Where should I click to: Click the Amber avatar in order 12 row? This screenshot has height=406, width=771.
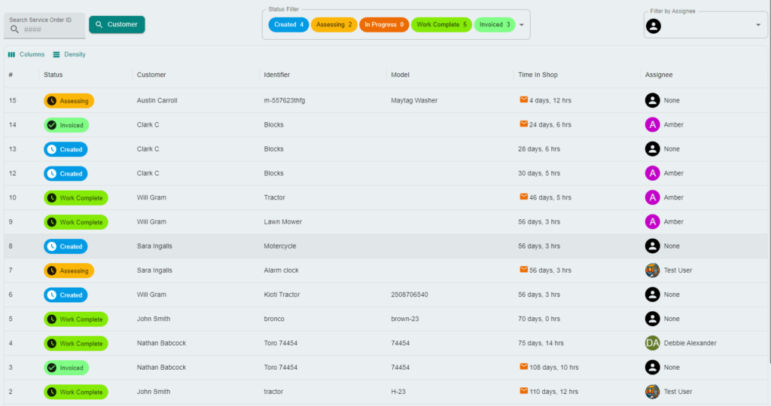(653, 173)
